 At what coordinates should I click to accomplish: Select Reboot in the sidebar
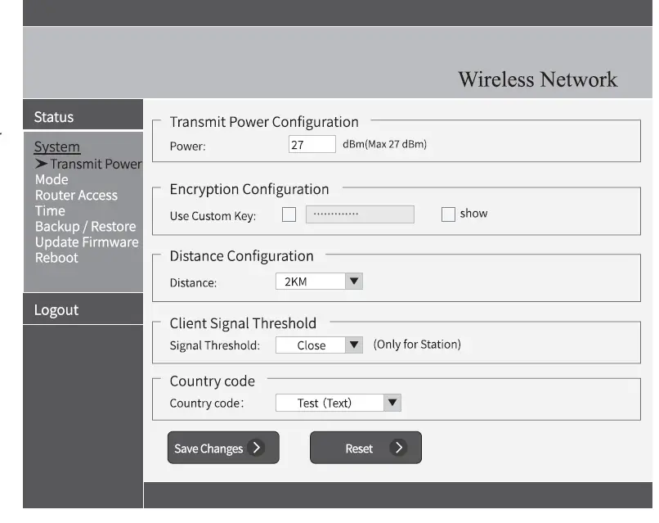(x=56, y=258)
